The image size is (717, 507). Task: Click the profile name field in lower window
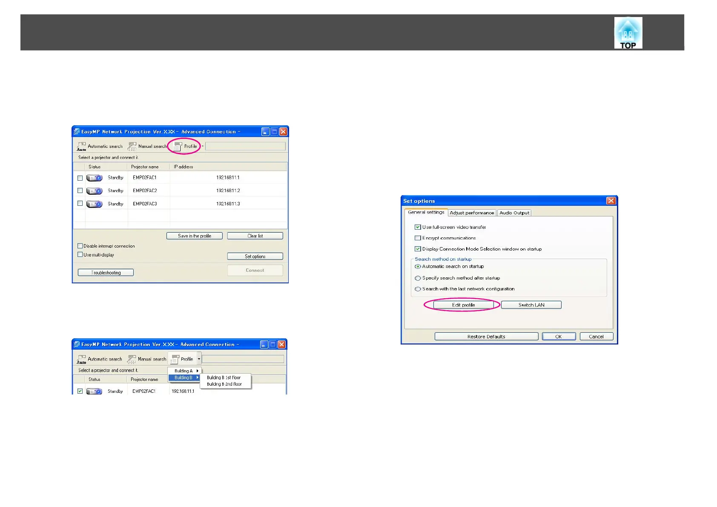[x=243, y=359]
